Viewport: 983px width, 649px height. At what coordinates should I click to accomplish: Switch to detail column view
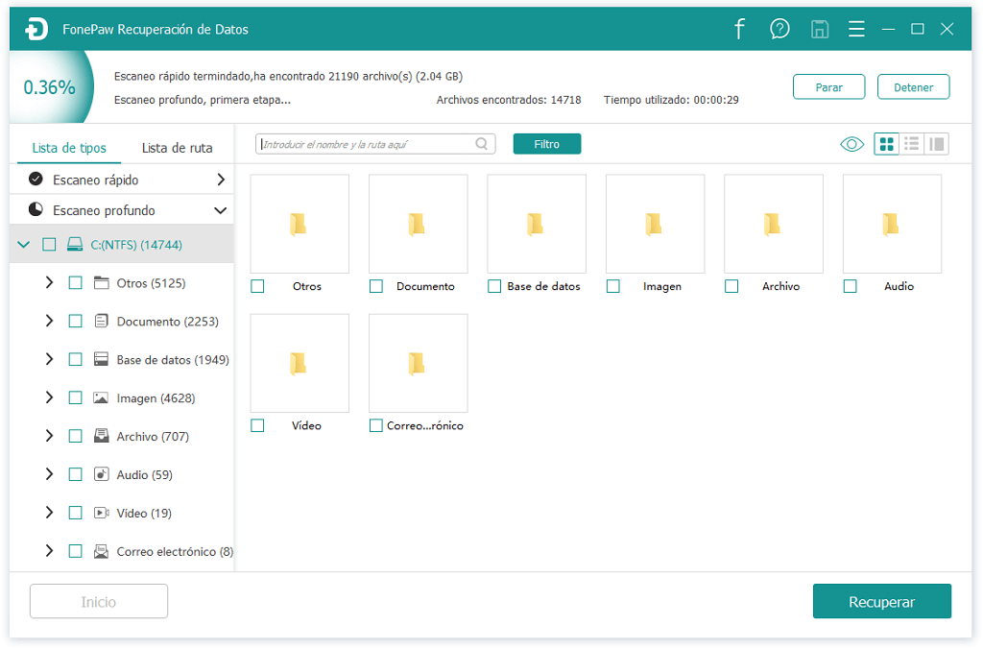[x=937, y=144]
